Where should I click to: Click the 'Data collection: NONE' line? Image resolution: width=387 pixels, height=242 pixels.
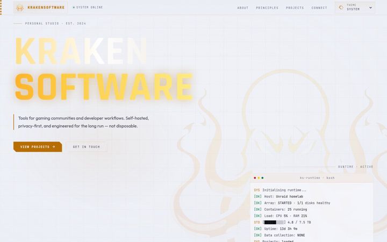click(279, 235)
